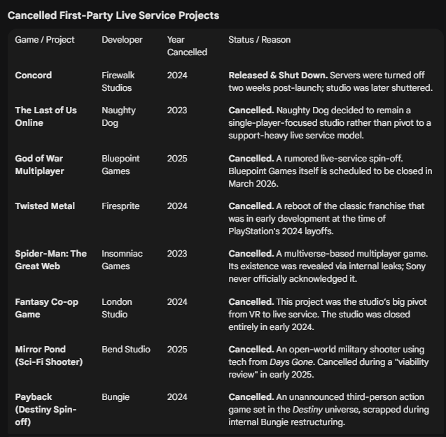Image resolution: width=446 pixels, height=437 pixels.
Task: Click 'Mirror Pond (Sci-Fi Shooter)' entry
Action: click(x=48, y=355)
